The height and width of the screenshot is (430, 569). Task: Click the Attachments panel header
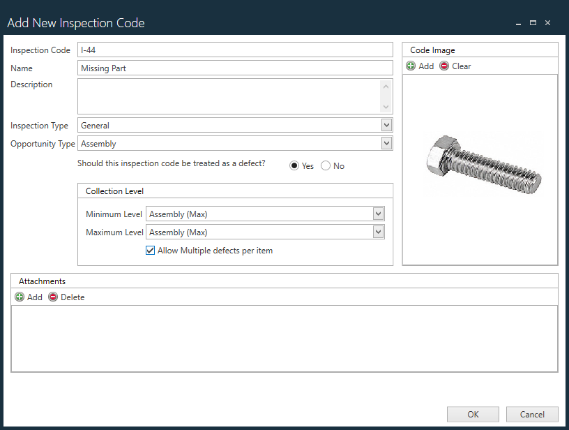[x=42, y=281]
